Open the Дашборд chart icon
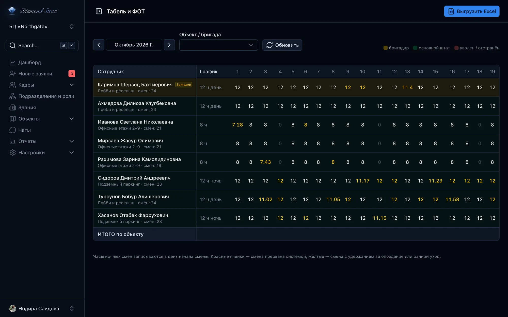 pyautogui.click(x=12, y=62)
